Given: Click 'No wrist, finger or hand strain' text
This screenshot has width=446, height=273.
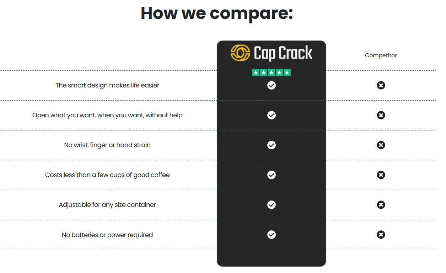Looking at the screenshot, I should pyautogui.click(x=107, y=145).
